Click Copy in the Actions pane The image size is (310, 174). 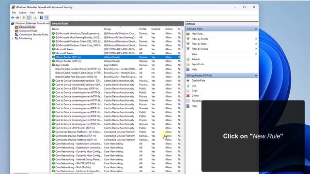(x=195, y=91)
